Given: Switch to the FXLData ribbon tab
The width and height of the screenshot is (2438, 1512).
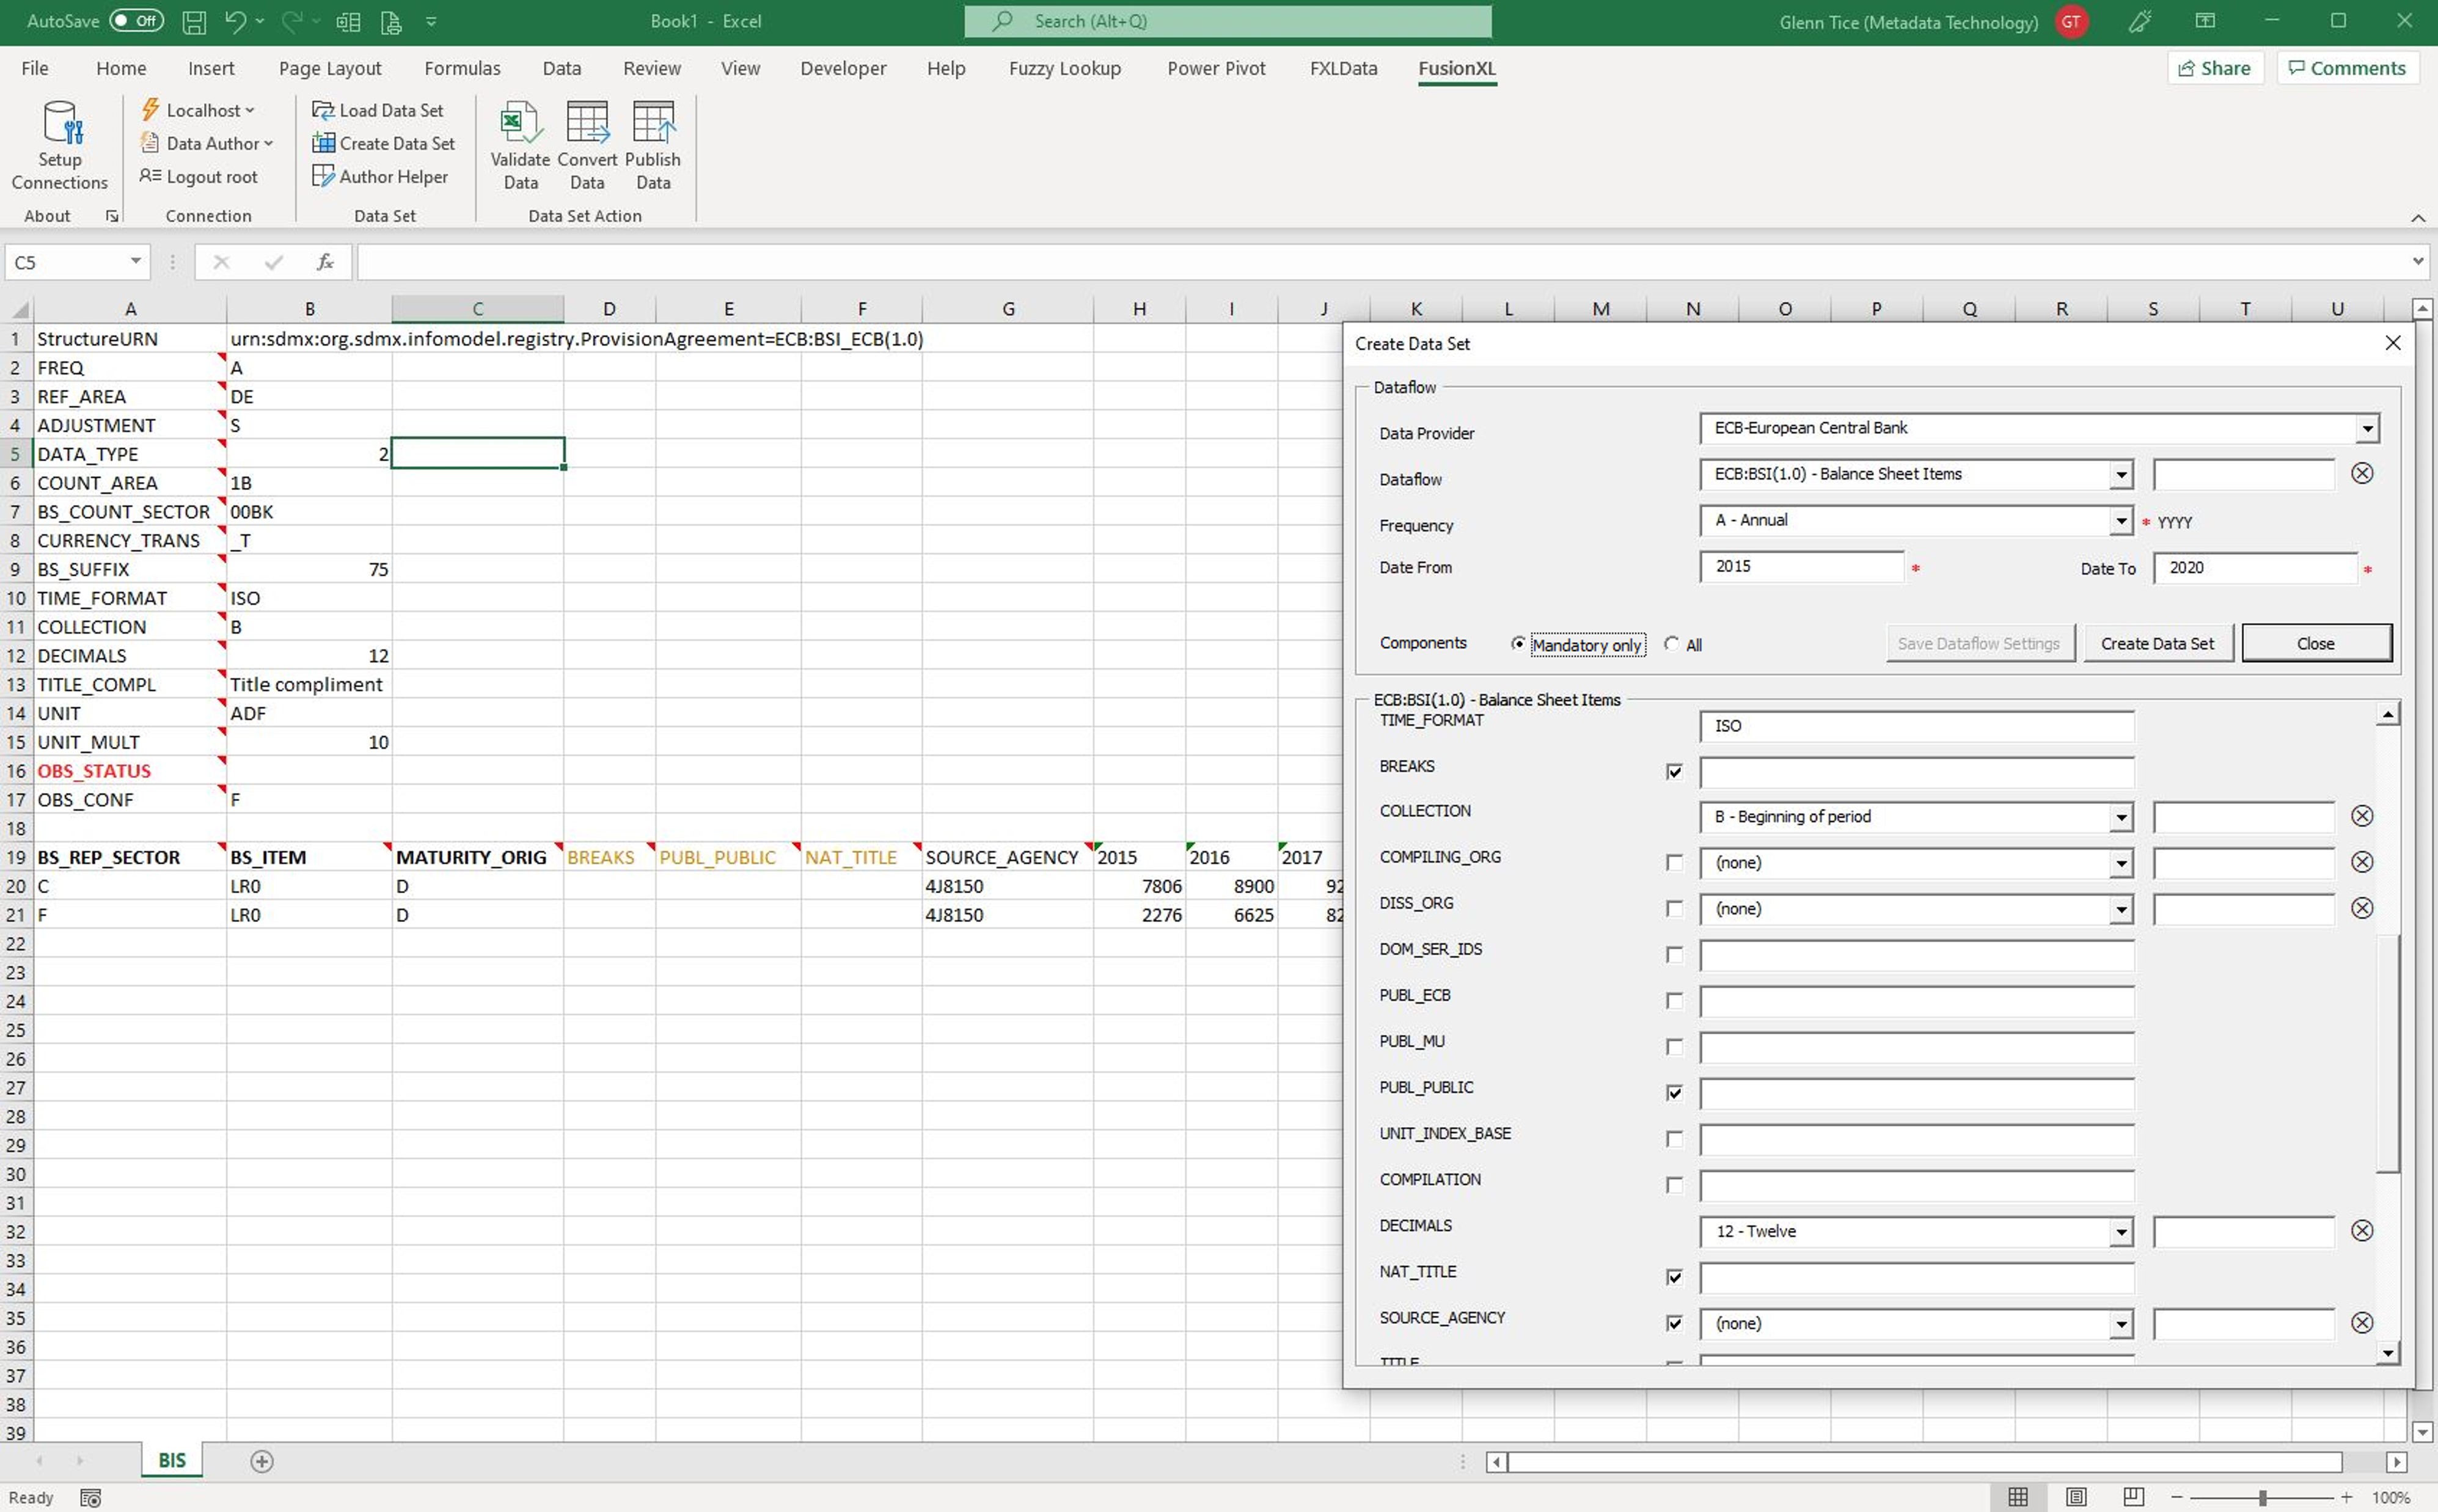Looking at the screenshot, I should click(x=1343, y=68).
